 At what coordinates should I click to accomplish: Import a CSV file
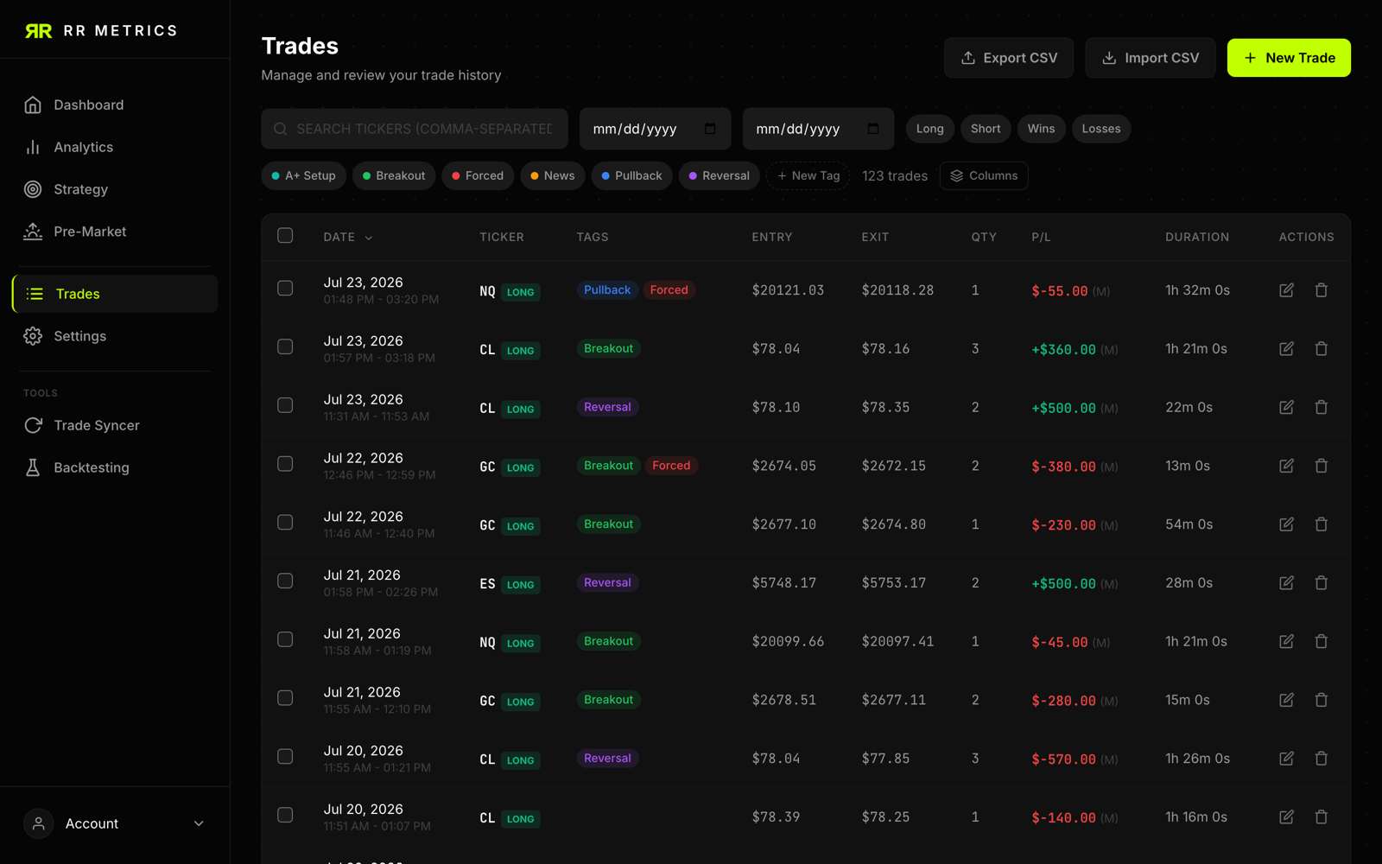(x=1151, y=58)
